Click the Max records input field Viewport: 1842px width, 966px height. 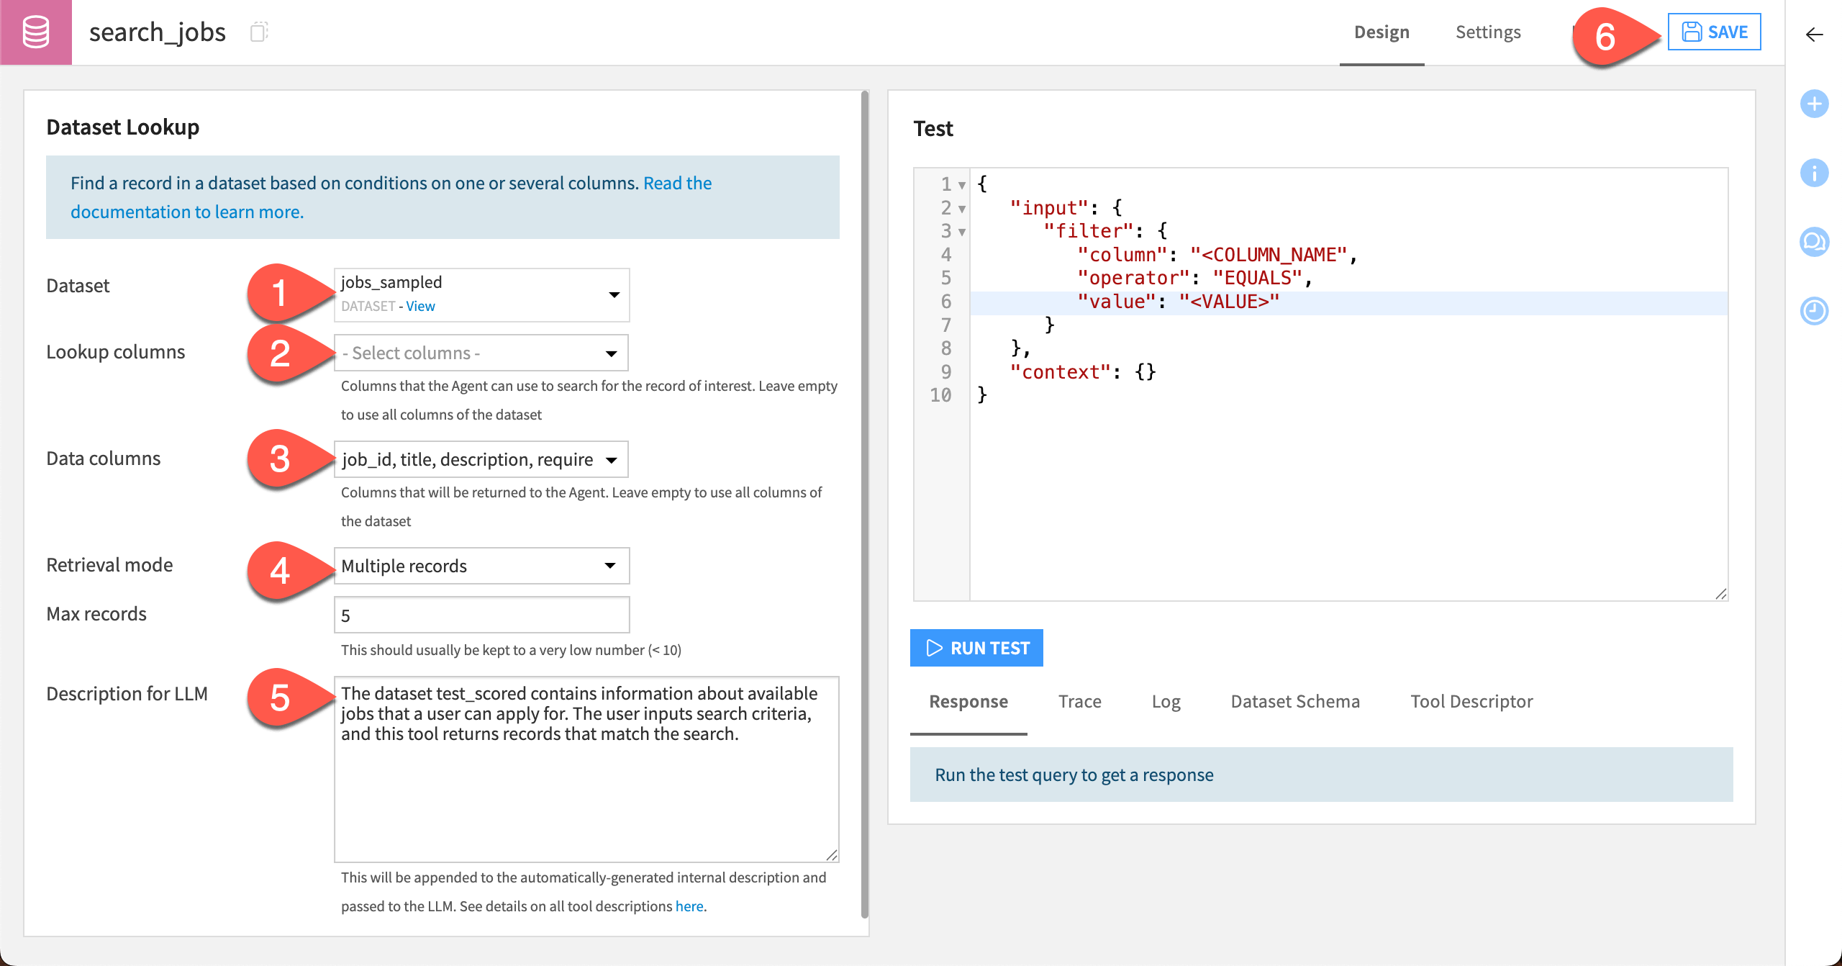click(x=481, y=614)
